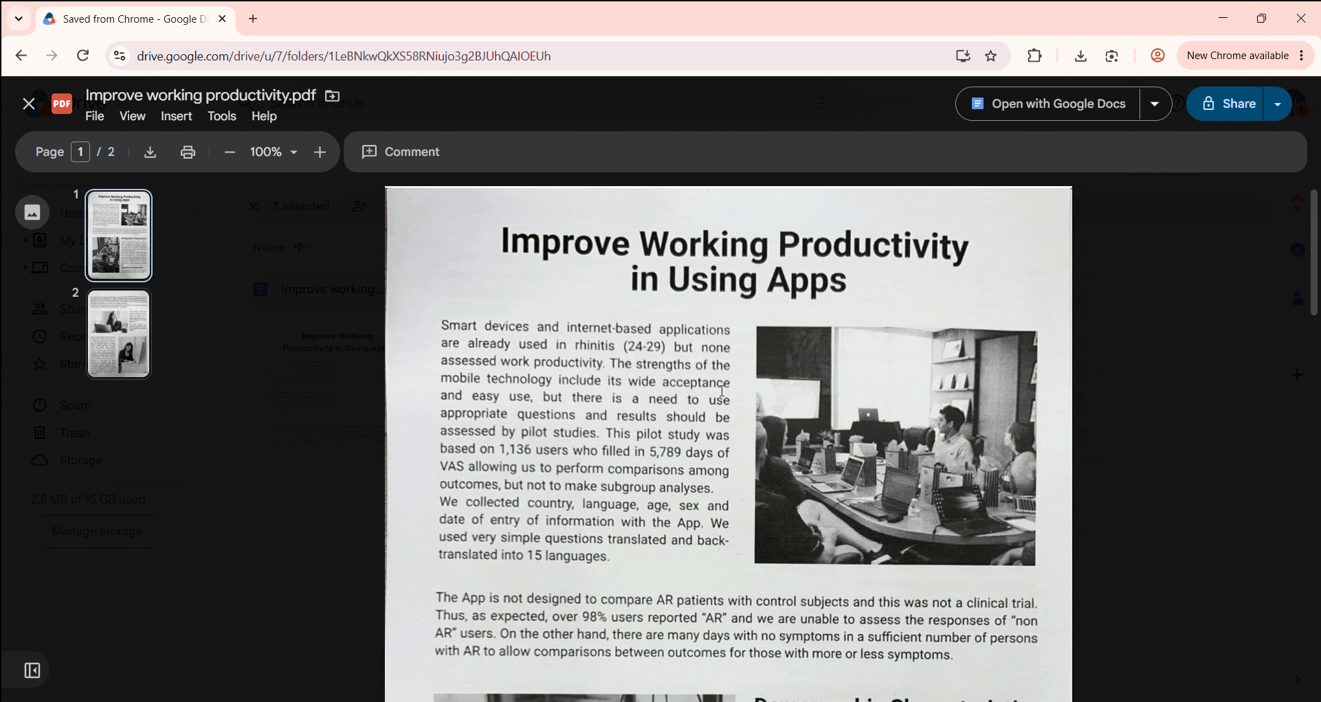Open the Insert menu
The height and width of the screenshot is (702, 1321).
click(x=177, y=116)
